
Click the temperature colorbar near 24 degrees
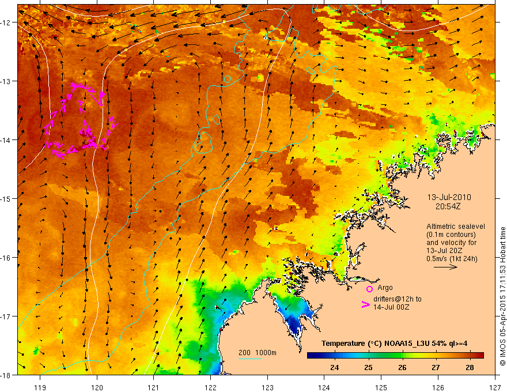click(334, 355)
